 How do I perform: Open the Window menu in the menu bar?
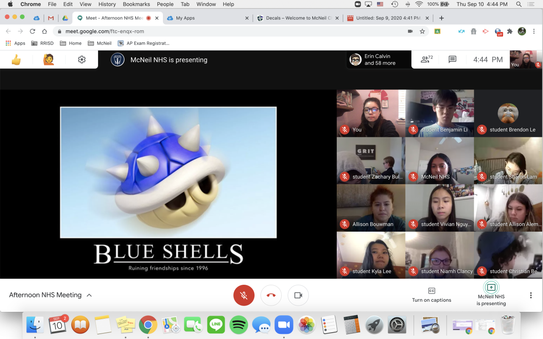click(x=206, y=4)
